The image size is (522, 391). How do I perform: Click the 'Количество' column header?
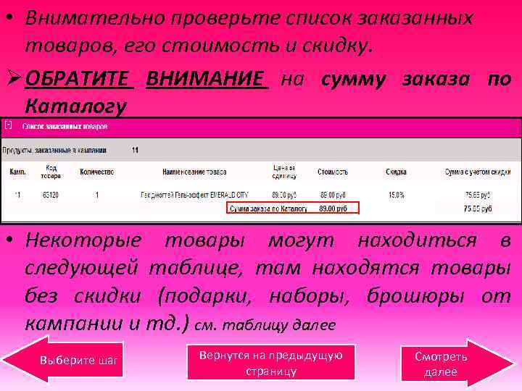point(97,172)
